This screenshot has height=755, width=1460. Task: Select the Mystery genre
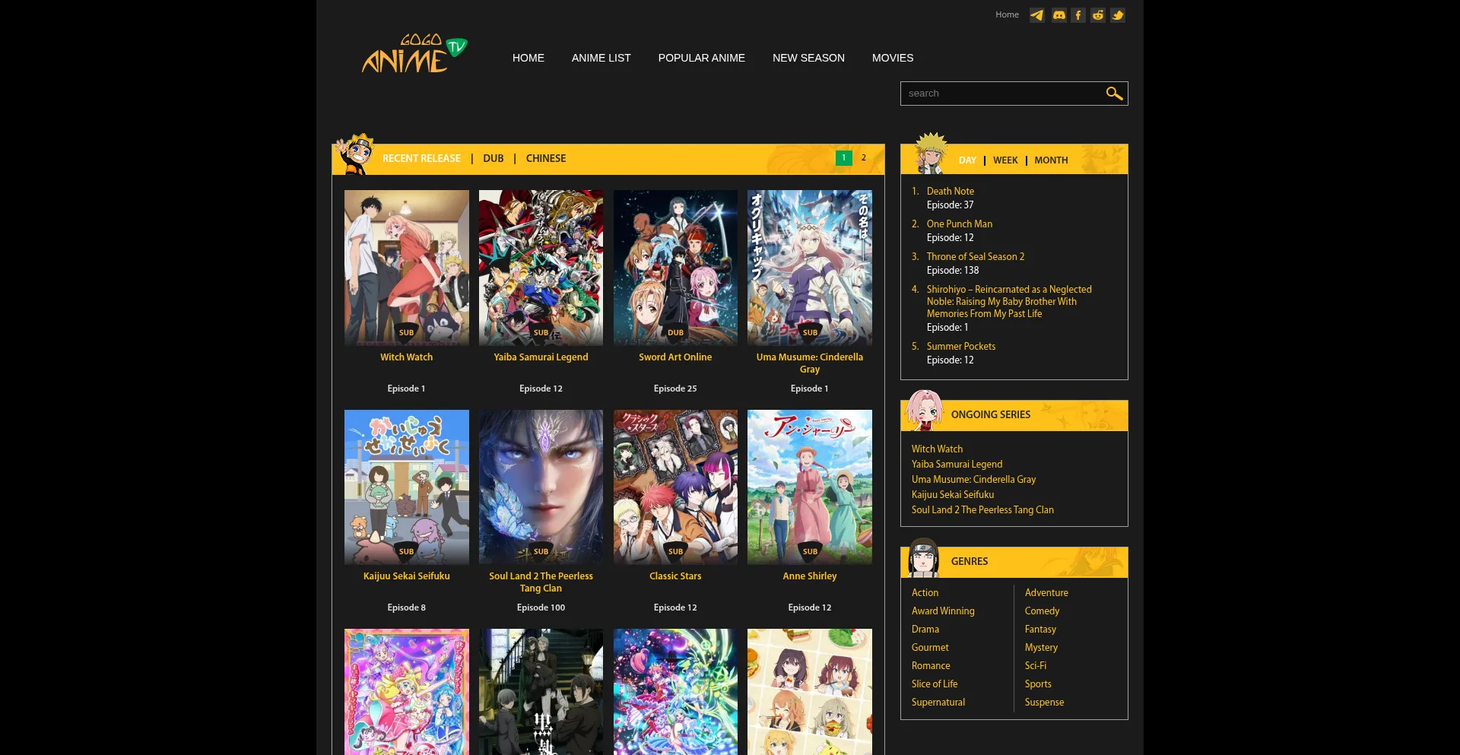1041,648
